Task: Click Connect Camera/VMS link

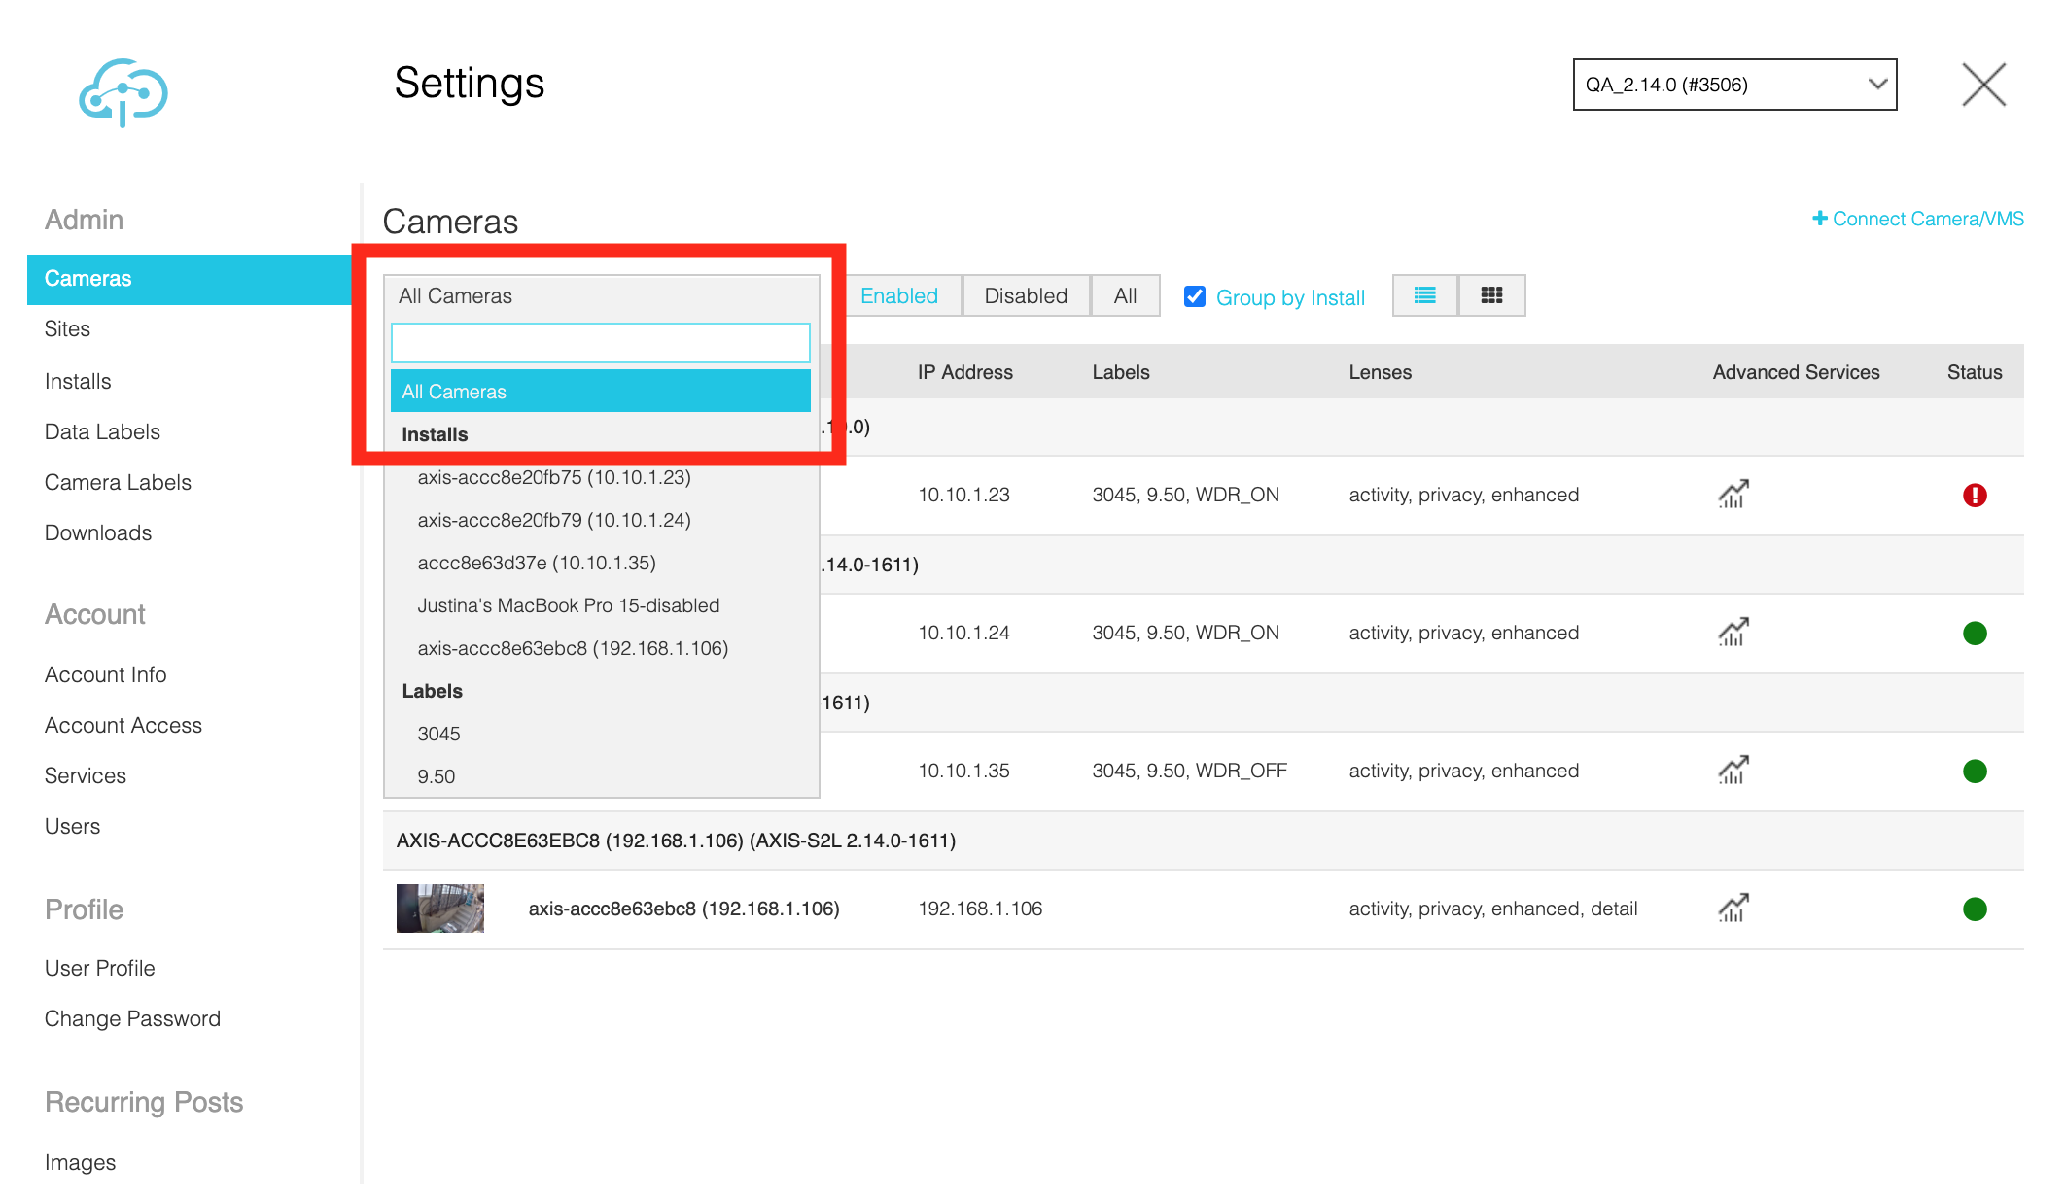Action: point(1918,219)
